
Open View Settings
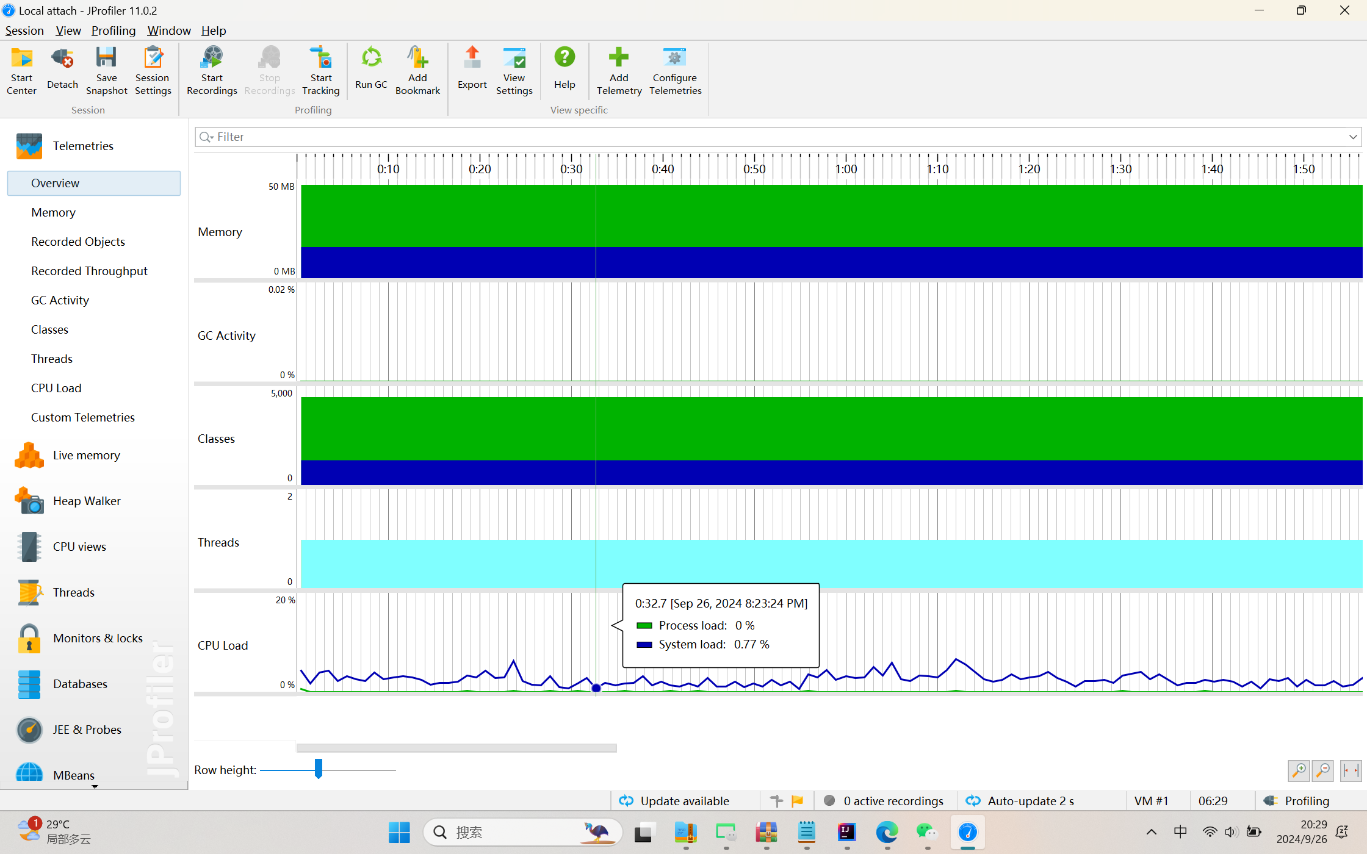coord(514,70)
